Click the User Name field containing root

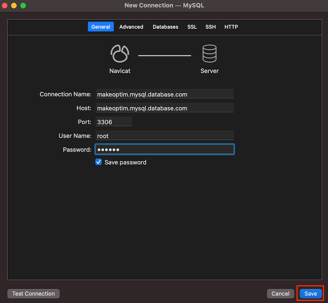coord(165,135)
